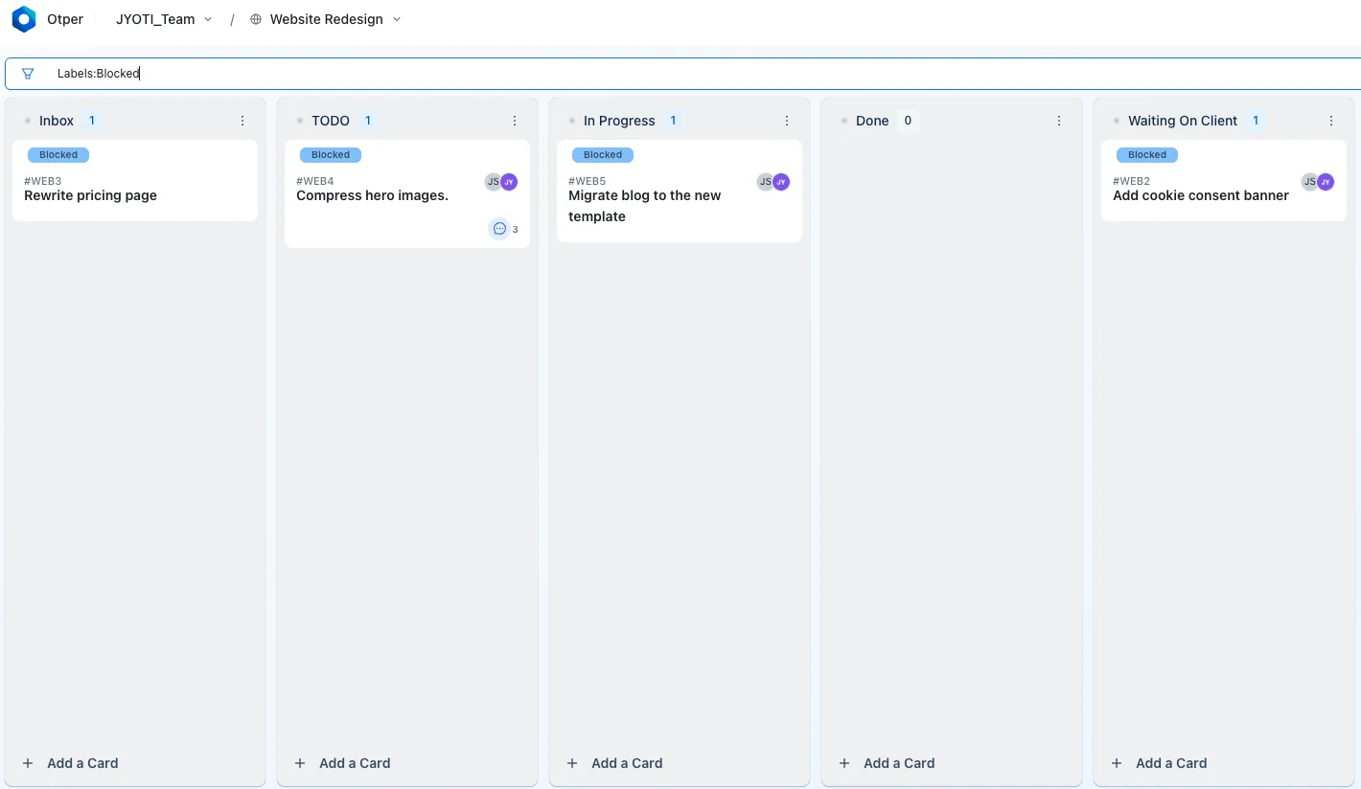Expand the JYOTI_Team workspace dropdown
The image size is (1361, 789).
[x=164, y=19]
